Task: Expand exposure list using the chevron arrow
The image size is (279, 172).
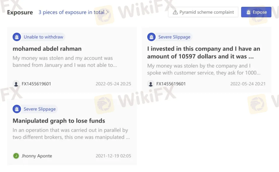Action: click(x=107, y=12)
